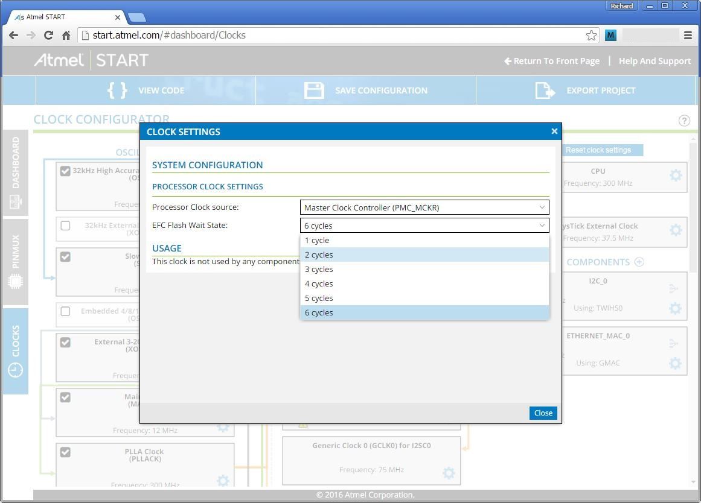Click the Save Configuration toolbar label
701x503 pixels.
click(382, 90)
